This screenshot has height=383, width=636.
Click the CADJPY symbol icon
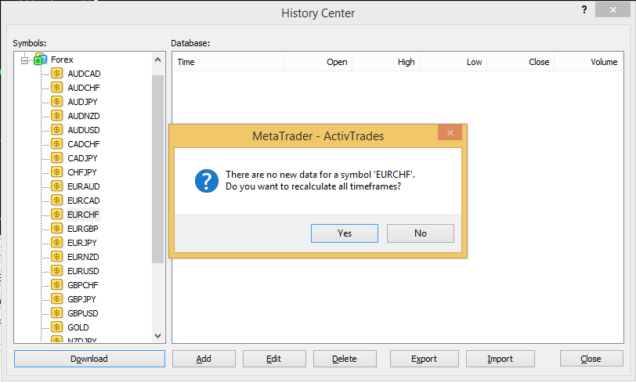click(56, 158)
